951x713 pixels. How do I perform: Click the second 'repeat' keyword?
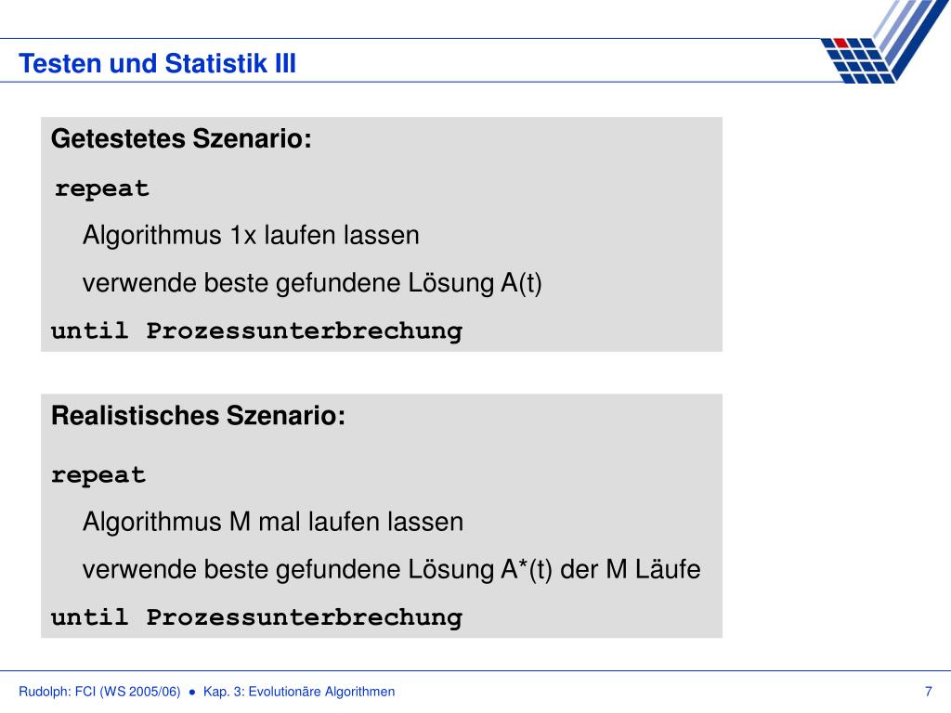point(98,476)
